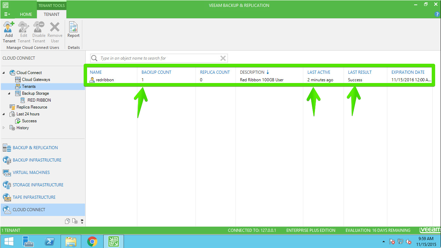
Task: Open the BACKUP & REPLICATION view
Action: pos(43,148)
